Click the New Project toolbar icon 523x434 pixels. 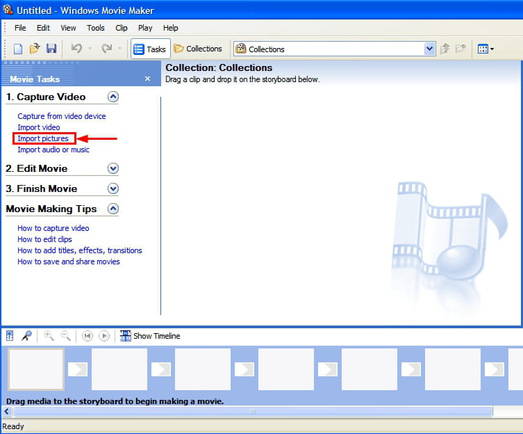tap(18, 49)
